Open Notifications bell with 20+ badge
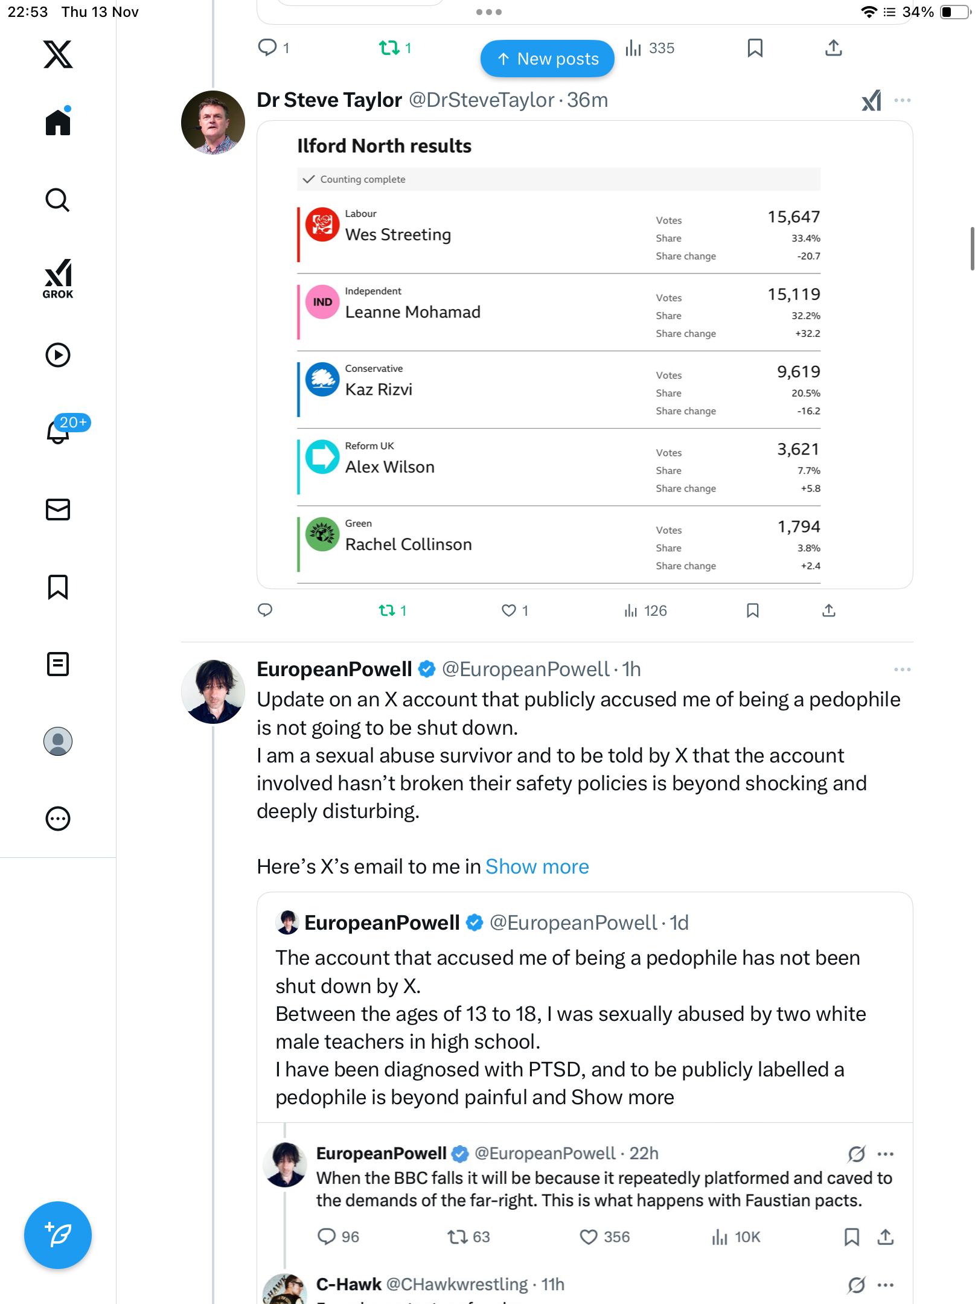This screenshot has height=1304, width=978. pos(59,431)
